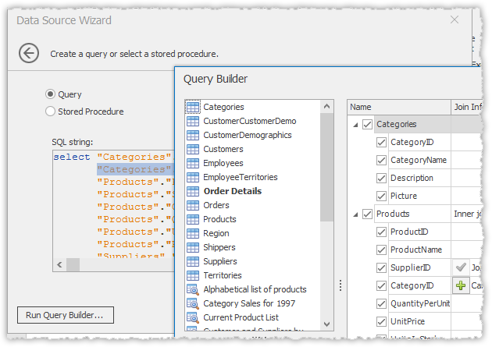
Task: Click the Employees table icon
Action: click(192, 163)
